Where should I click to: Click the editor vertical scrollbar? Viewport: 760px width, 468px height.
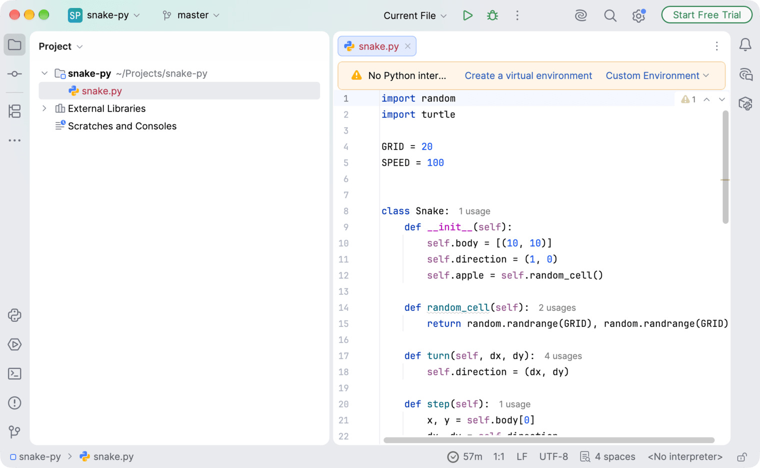click(725, 167)
